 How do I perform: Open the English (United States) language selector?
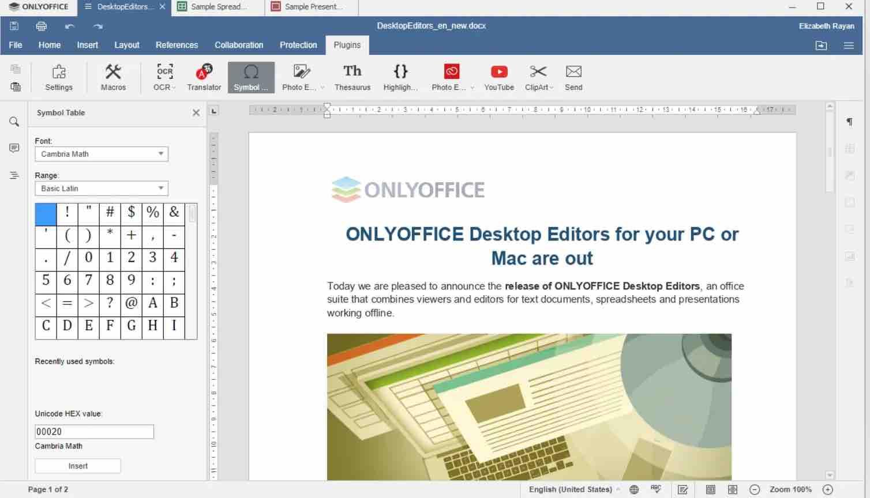point(574,489)
